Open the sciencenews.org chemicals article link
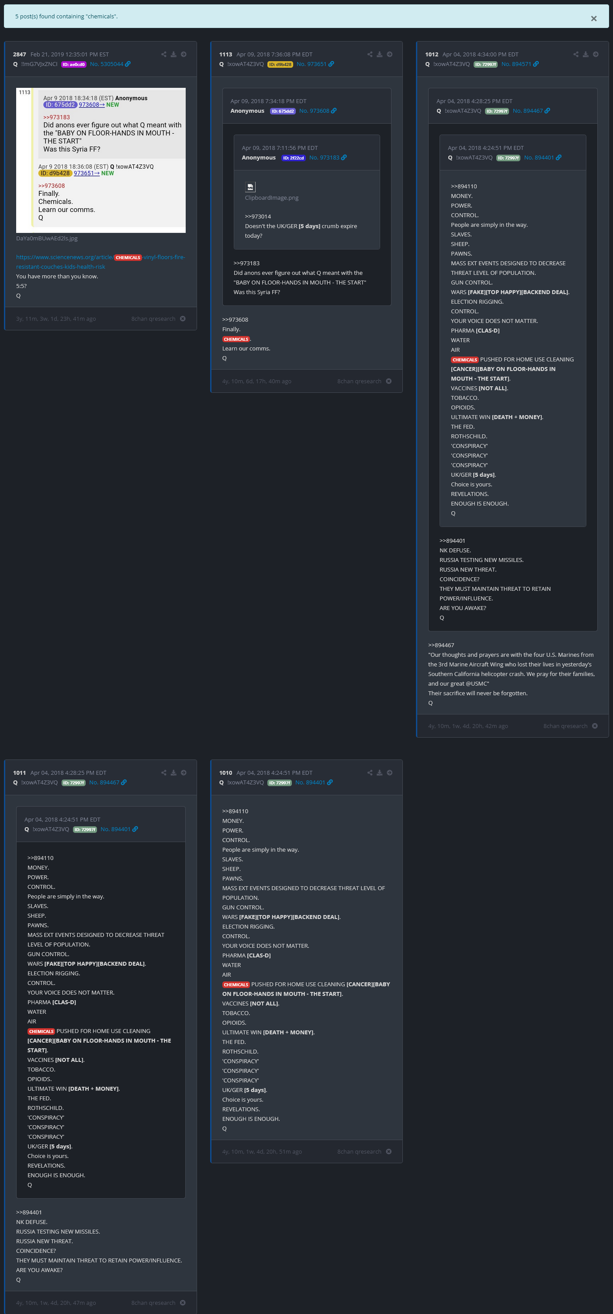Screen dimensions: 613x1314 (x=100, y=262)
